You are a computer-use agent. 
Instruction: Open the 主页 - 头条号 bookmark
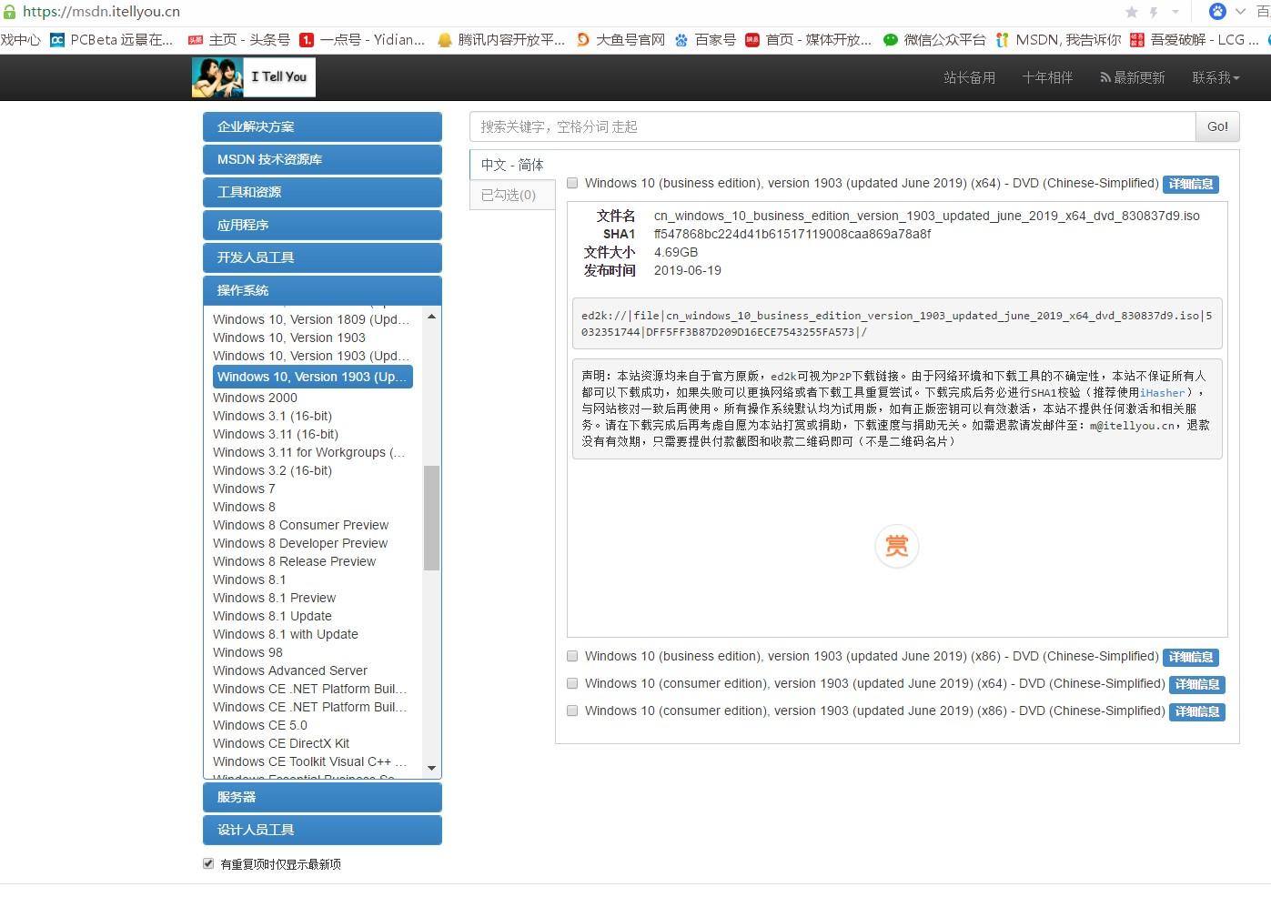tap(239, 40)
